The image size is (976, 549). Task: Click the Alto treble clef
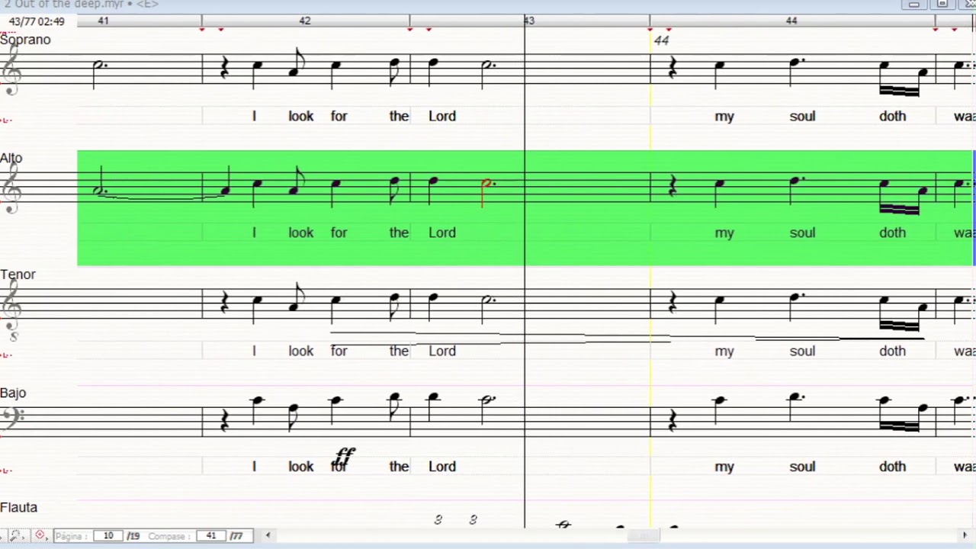11,188
